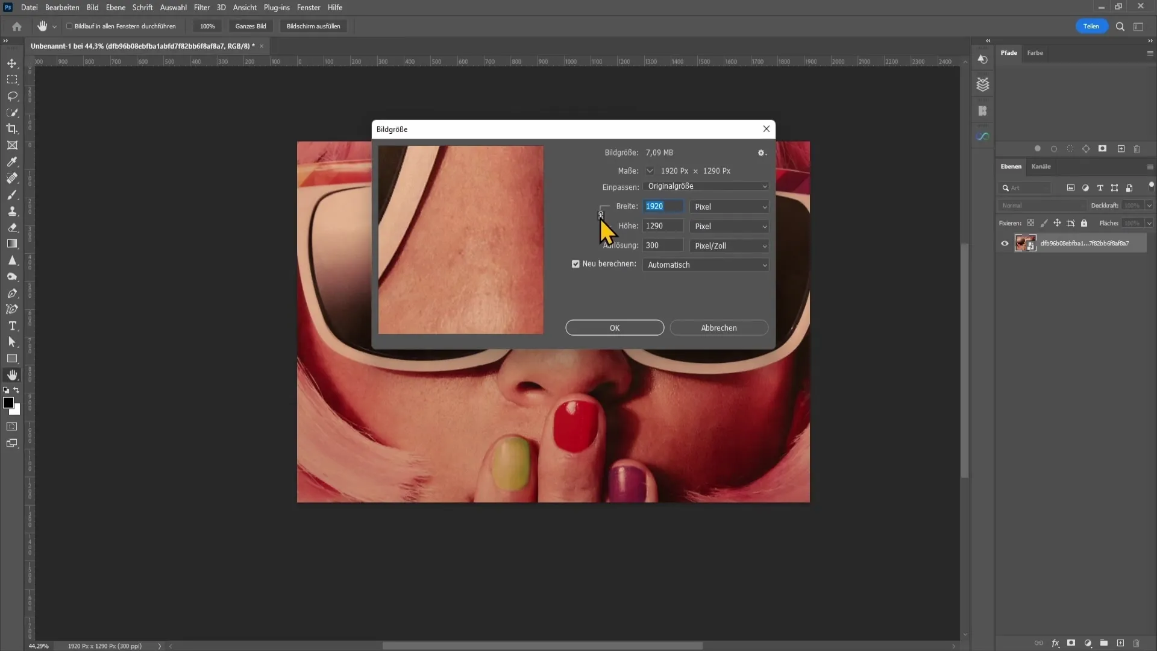The height and width of the screenshot is (651, 1157).
Task: Open Breite unit Pixel dropdown
Action: point(729,207)
